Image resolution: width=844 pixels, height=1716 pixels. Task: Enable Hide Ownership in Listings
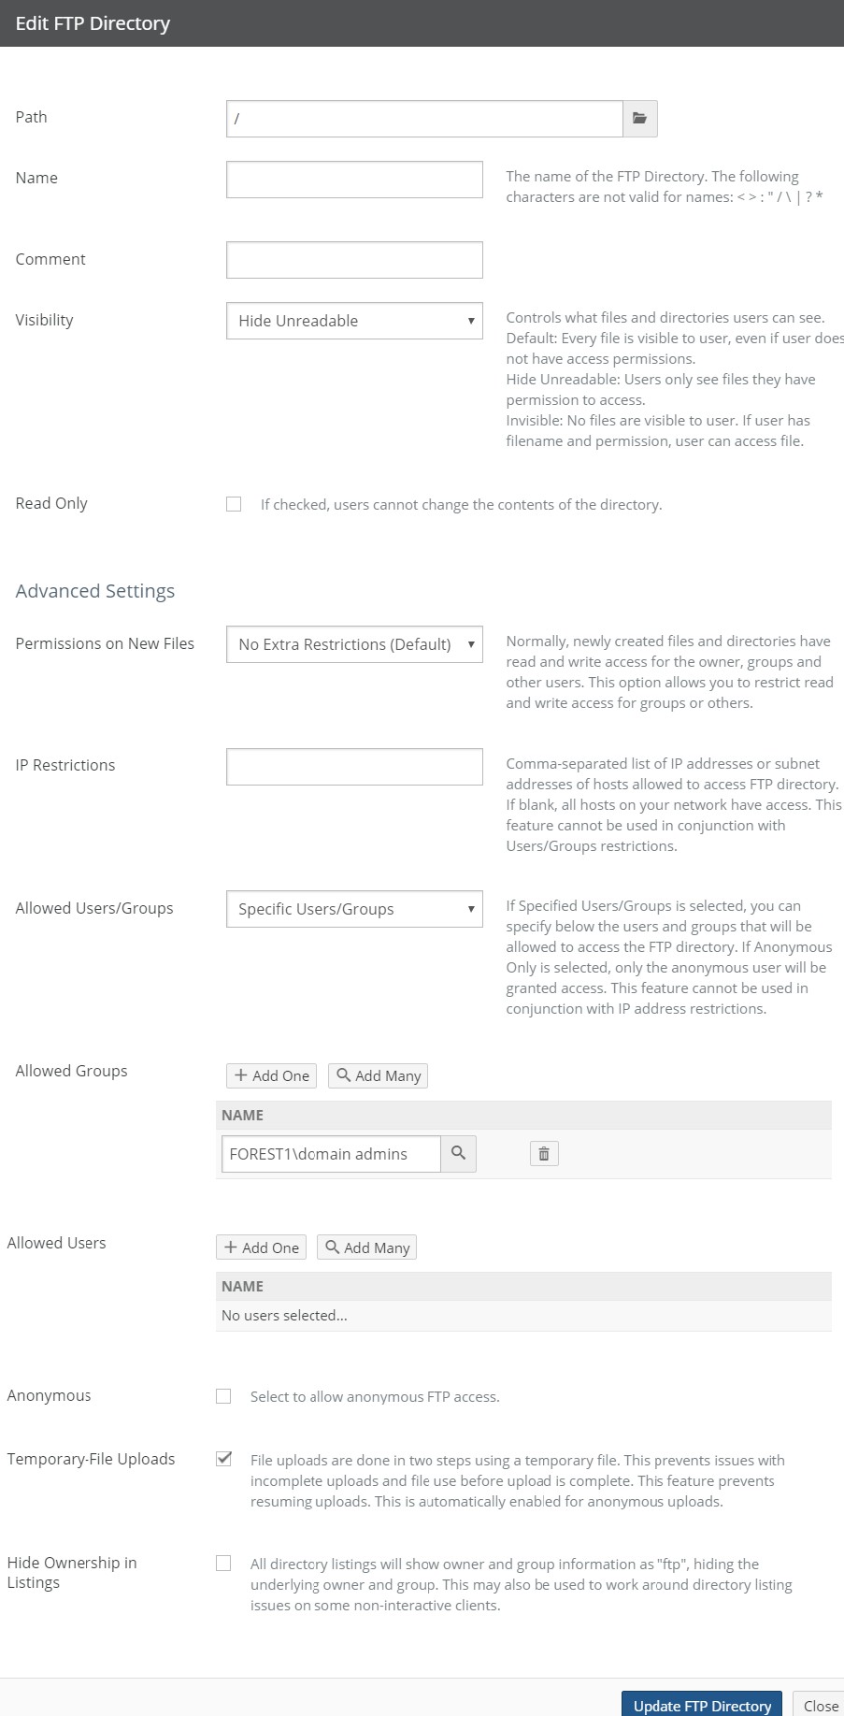point(223,1564)
